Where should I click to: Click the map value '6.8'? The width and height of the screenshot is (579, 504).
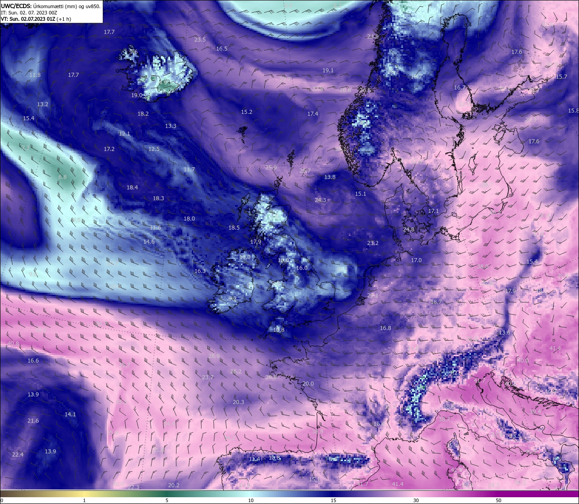tap(62, 177)
